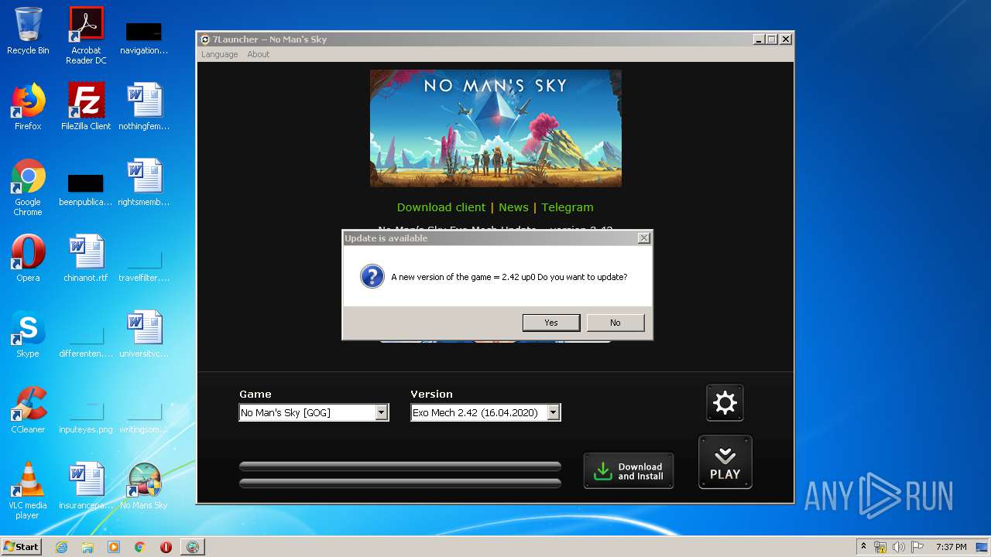991x557 pixels.
Task: Select the Opera desktop icon
Action: coord(28,258)
